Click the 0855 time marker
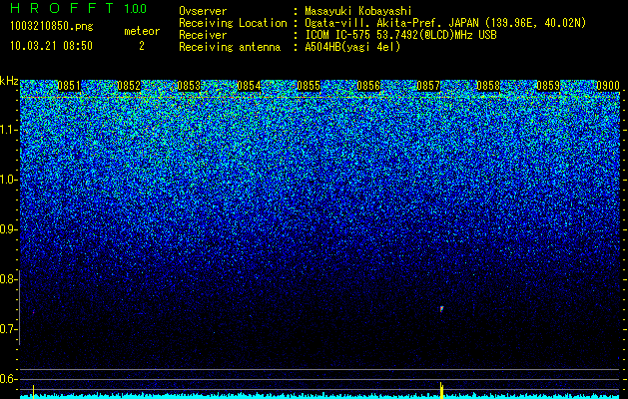This screenshot has height=399, width=628. (309, 86)
